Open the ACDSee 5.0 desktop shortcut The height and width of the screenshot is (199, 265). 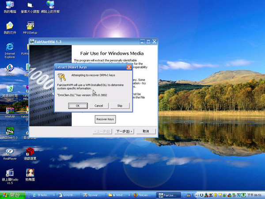click(x=10, y=133)
